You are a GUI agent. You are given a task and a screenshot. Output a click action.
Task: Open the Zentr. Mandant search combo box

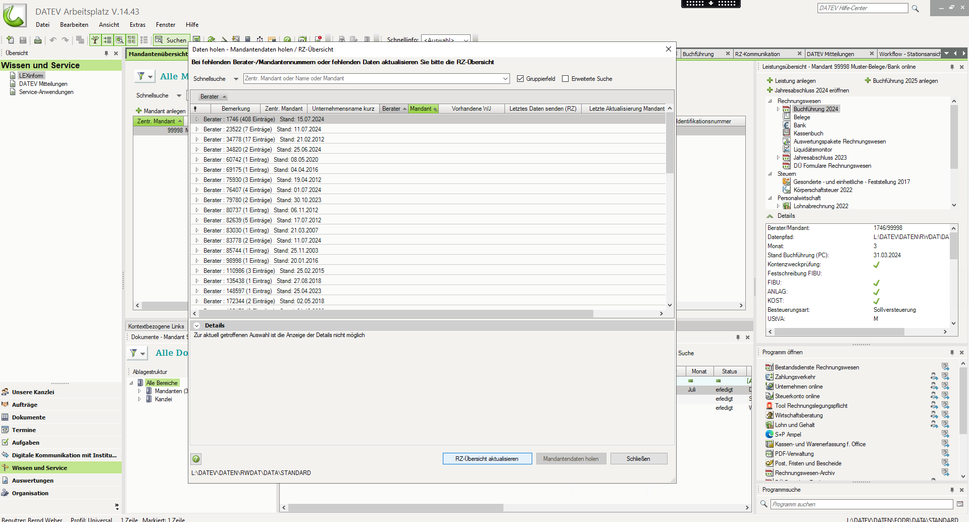(505, 79)
